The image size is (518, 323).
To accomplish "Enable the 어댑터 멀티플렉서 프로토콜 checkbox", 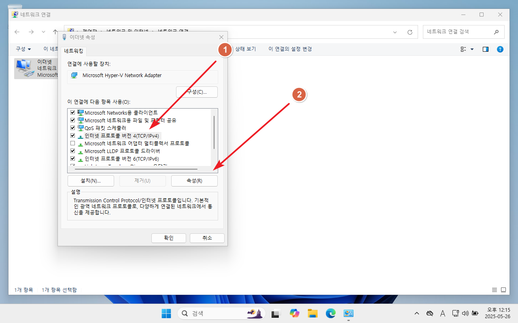I will tap(73, 143).
